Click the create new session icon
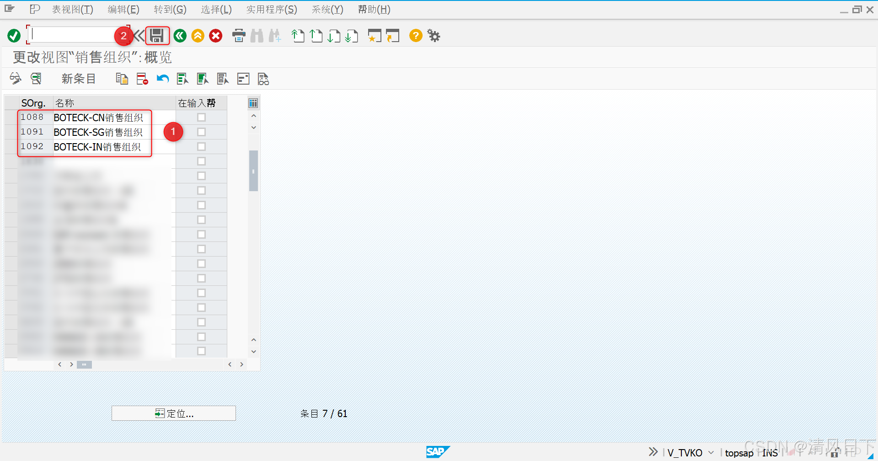This screenshot has height=461, width=878. (x=375, y=36)
